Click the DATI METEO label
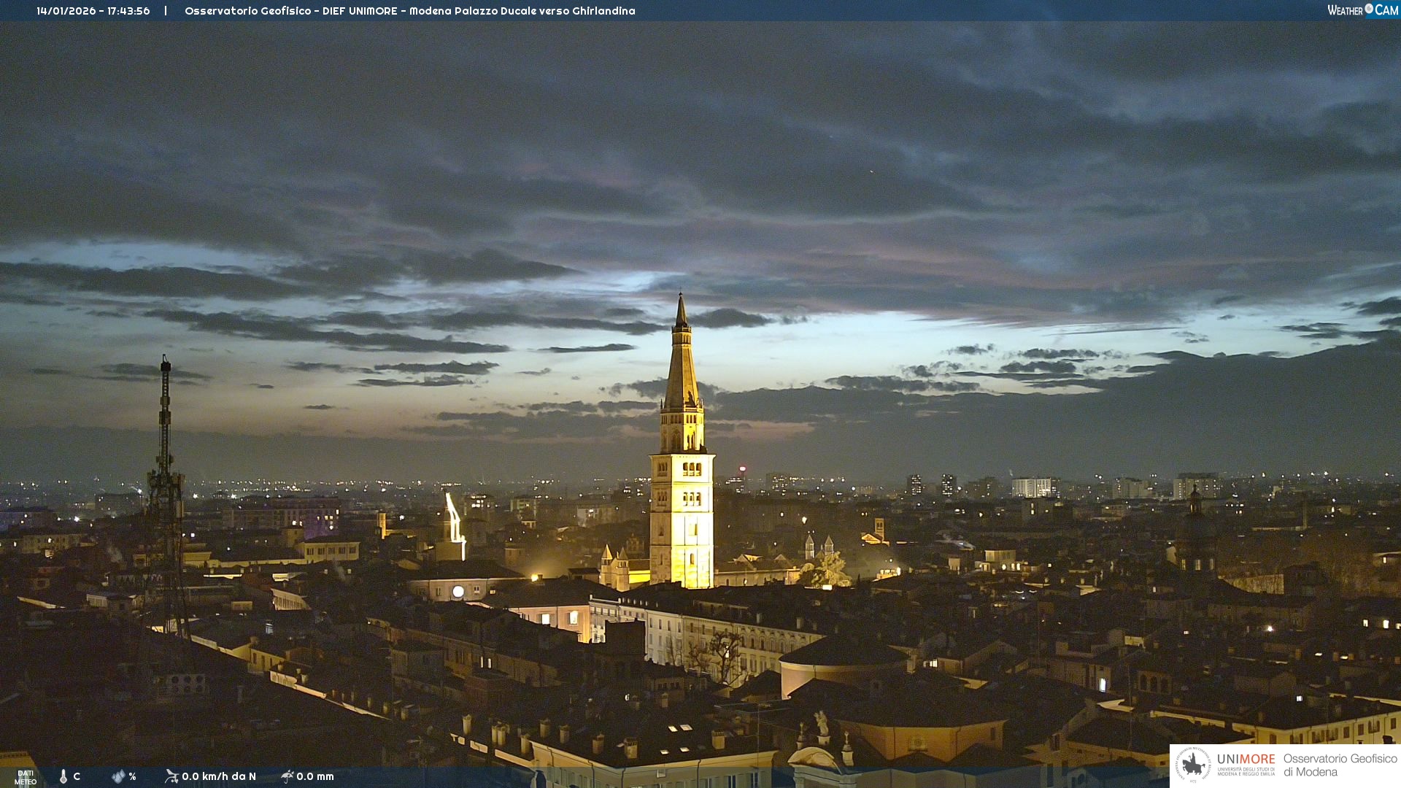Screen dimensions: 1401x788 (x=26, y=777)
